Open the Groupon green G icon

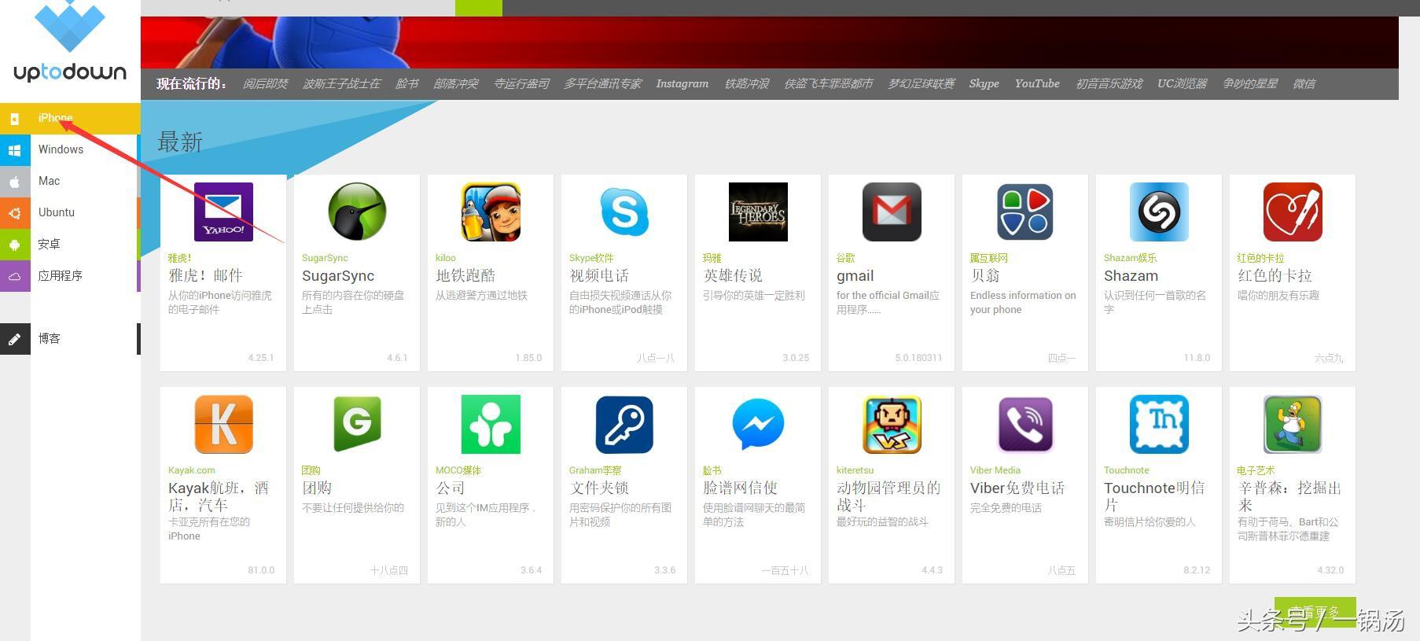(357, 424)
